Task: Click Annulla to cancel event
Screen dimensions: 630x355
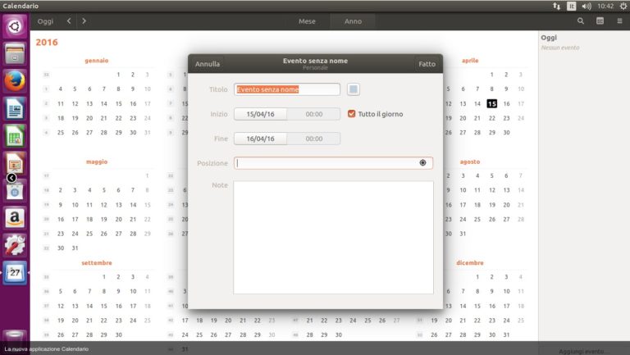Action: (x=208, y=64)
